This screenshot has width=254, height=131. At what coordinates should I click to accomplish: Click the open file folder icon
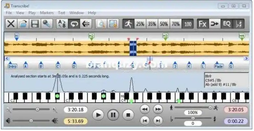[23, 24]
